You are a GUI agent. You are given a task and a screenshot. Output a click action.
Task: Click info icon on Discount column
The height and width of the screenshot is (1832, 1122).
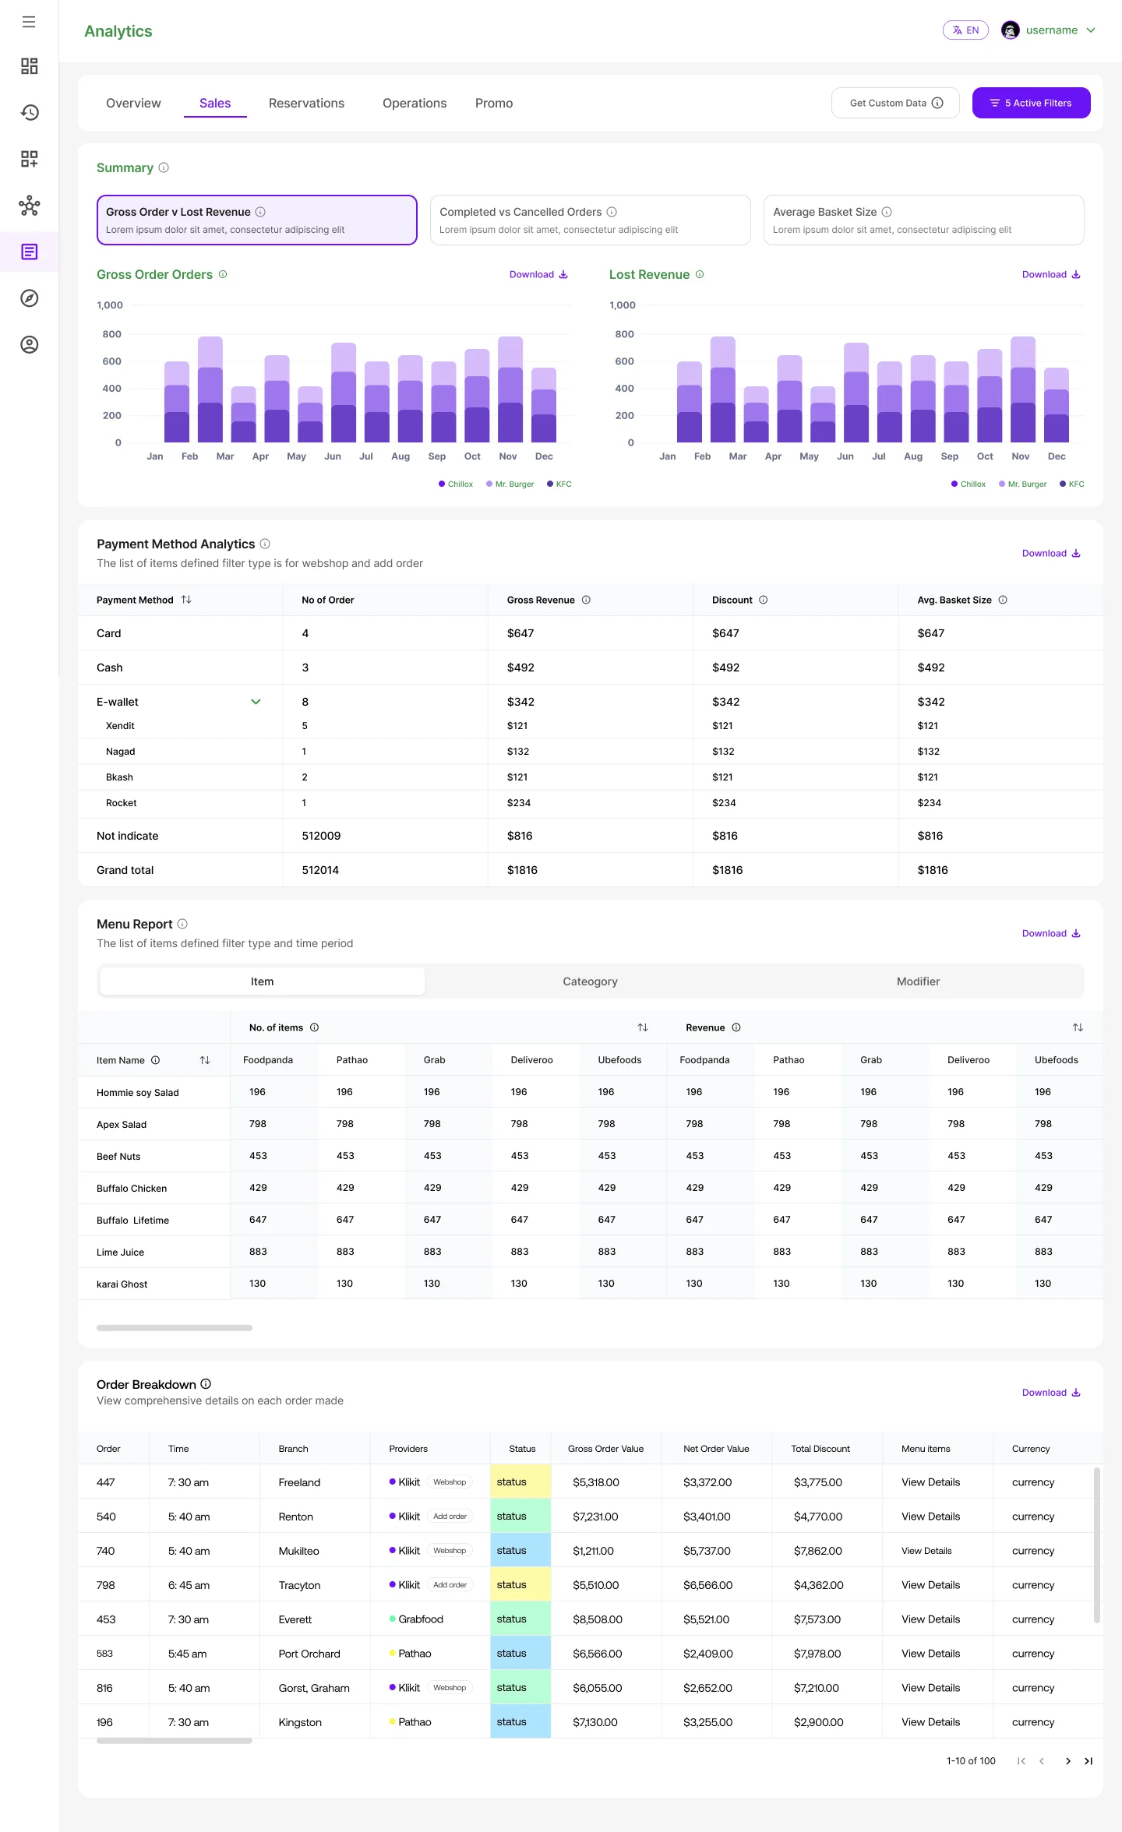tap(764, 600)
